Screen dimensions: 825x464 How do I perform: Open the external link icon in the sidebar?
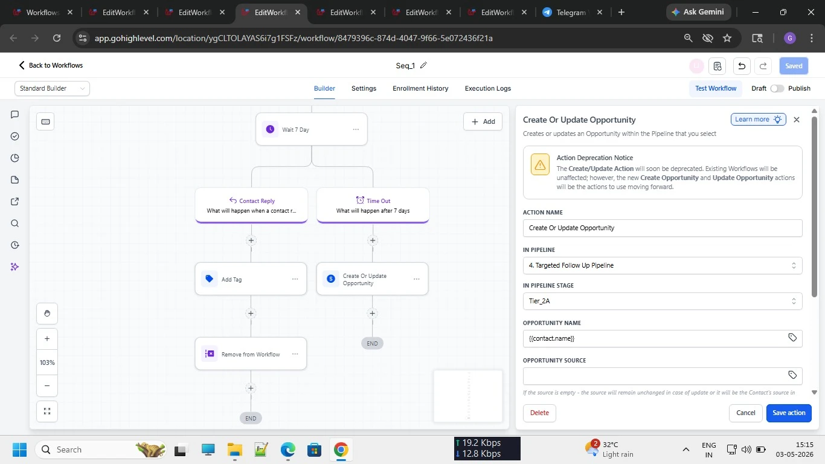tap(15, 201)
